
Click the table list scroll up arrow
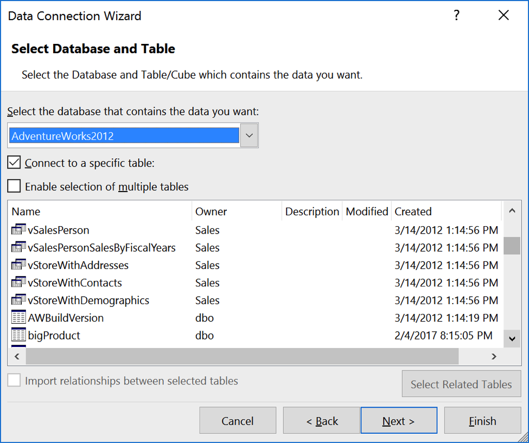[512, 211]
